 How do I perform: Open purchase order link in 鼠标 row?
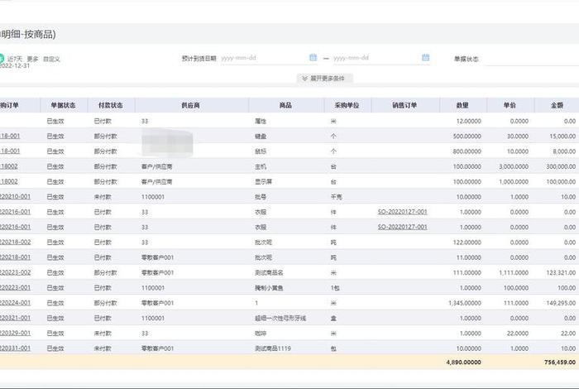(10, 151)
